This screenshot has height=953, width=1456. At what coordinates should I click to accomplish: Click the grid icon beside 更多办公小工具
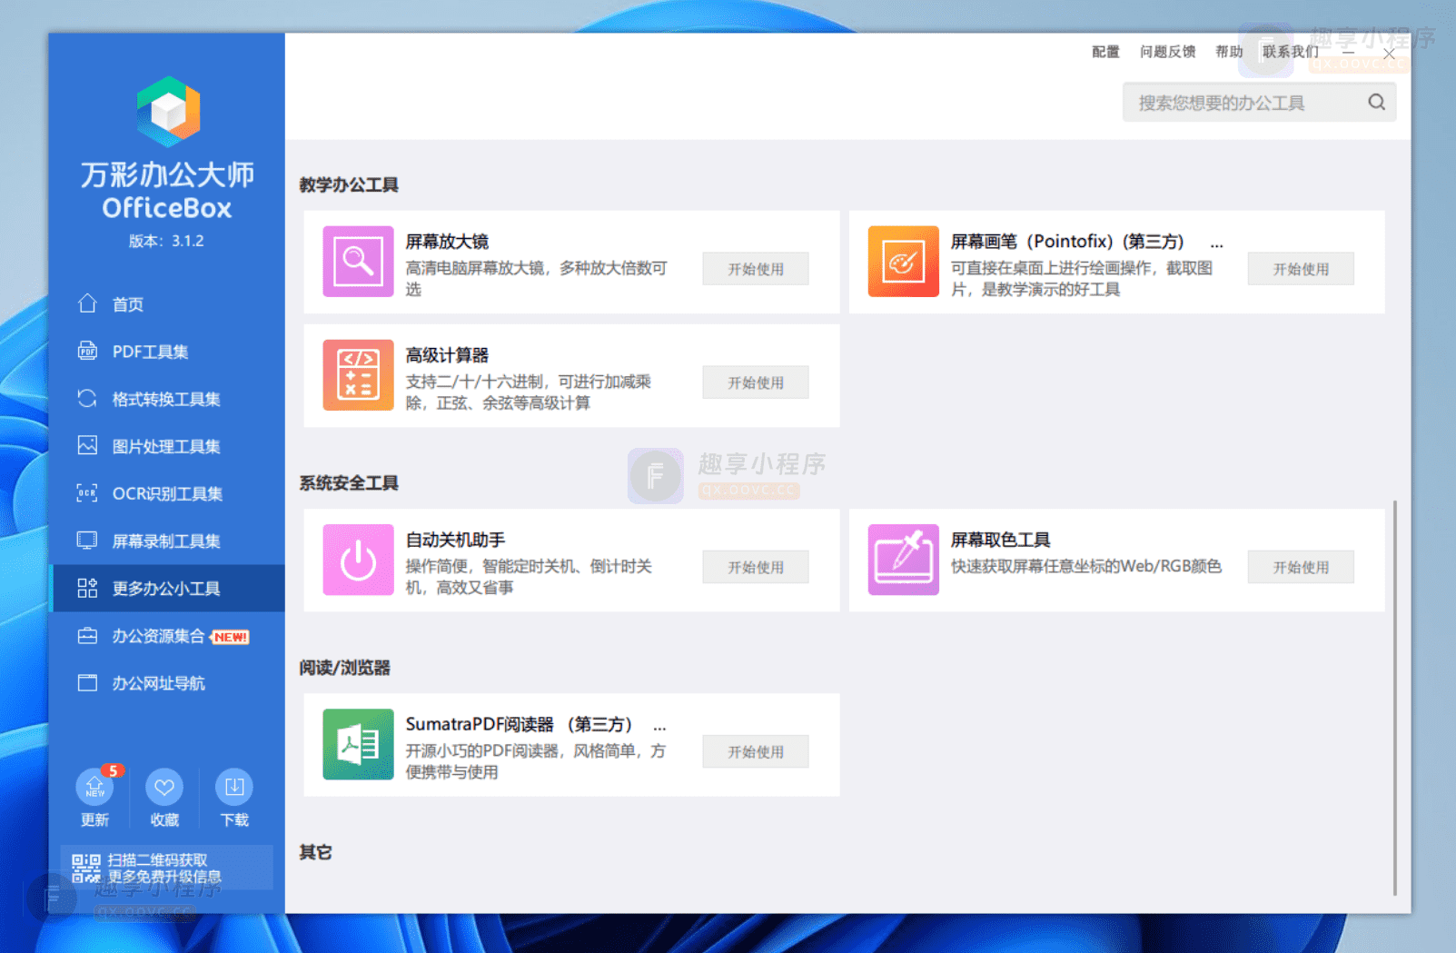(x=87, y=588)
